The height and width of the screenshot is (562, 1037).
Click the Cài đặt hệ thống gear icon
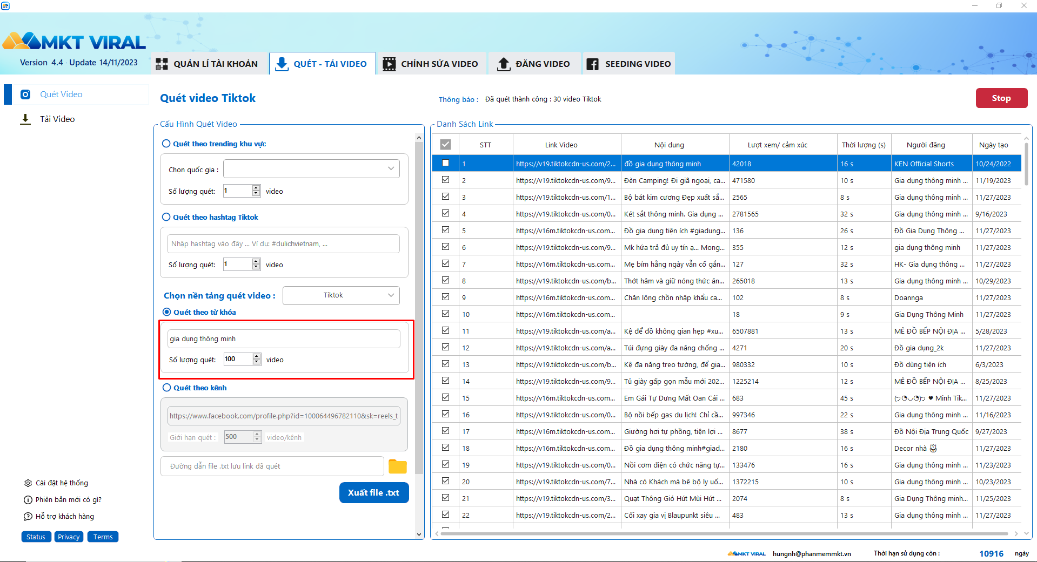28,483
